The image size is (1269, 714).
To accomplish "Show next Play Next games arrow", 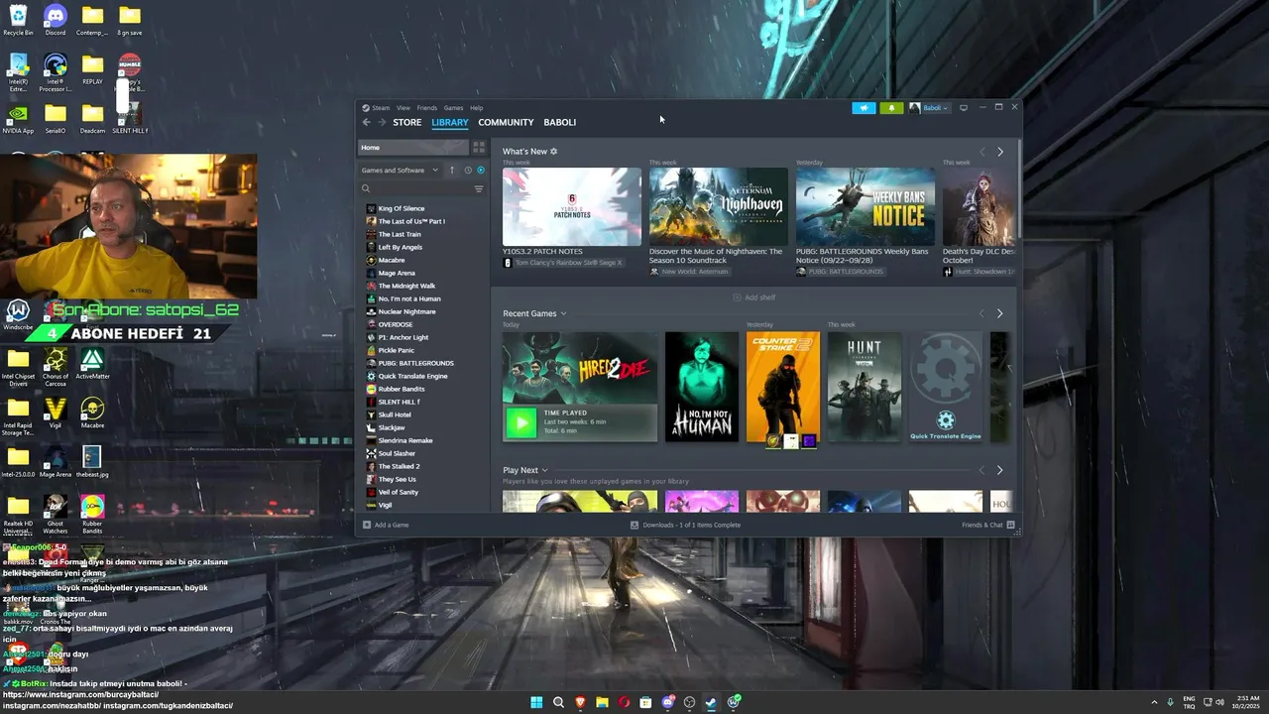I will click(999, 470).
